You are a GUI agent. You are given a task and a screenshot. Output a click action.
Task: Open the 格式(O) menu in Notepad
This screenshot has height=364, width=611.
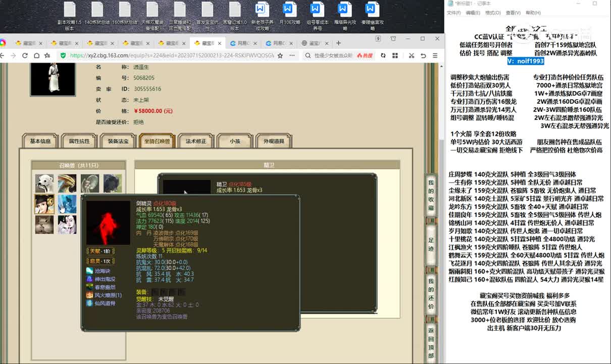click(x=493, y=13)
